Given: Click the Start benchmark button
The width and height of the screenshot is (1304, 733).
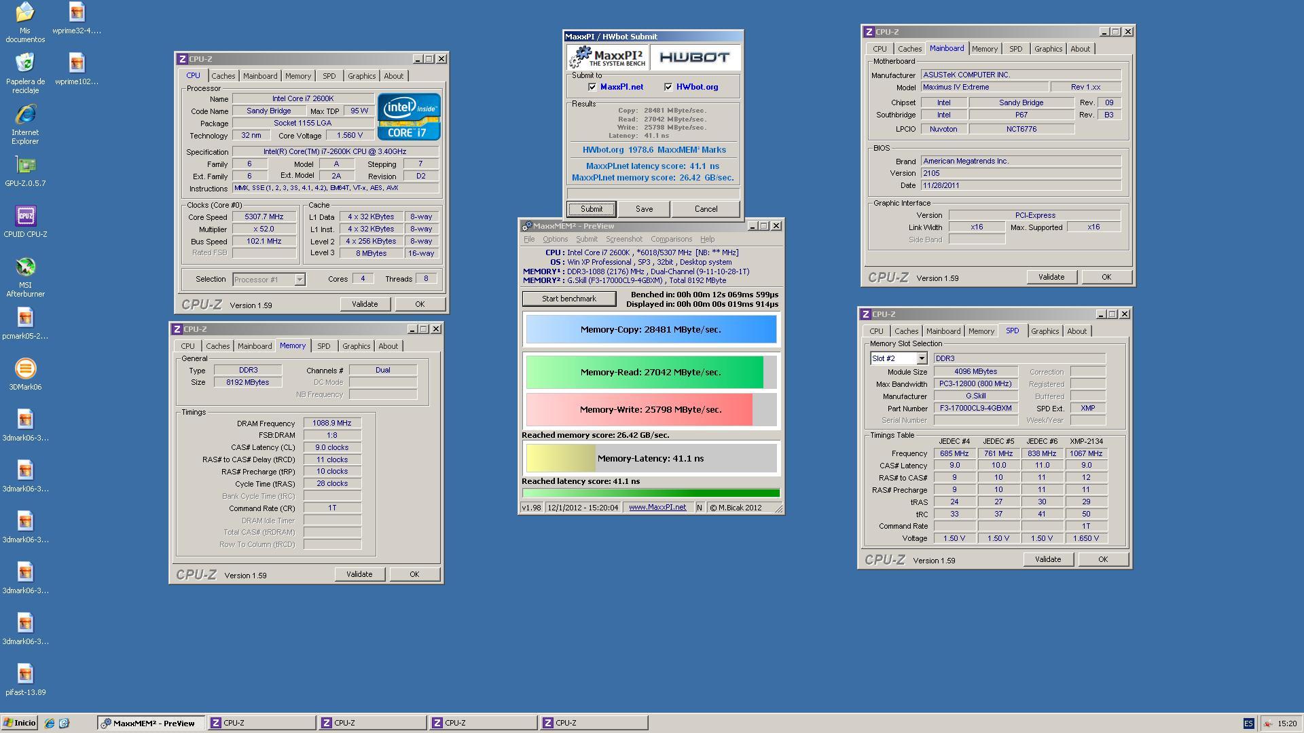Looking at the screenshot, I should tap(569, 299).
